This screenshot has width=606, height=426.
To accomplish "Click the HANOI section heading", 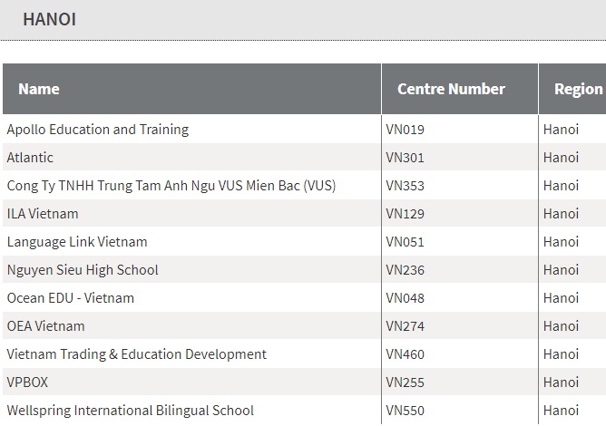I will tap(50, 19).
